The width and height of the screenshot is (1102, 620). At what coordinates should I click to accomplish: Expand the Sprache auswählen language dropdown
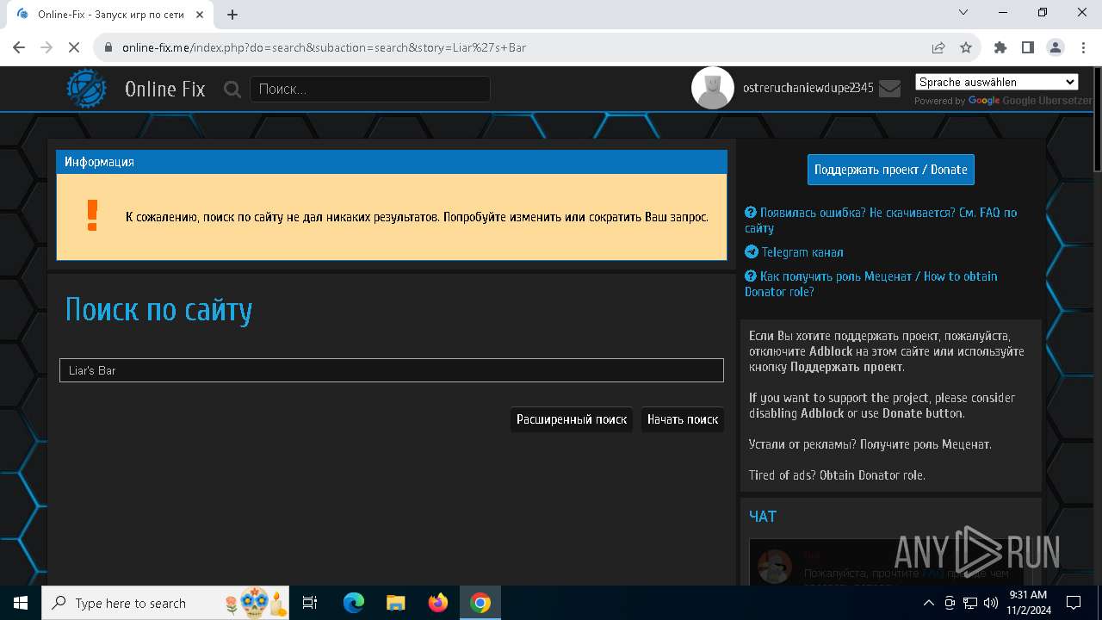[x=996, y=82]
